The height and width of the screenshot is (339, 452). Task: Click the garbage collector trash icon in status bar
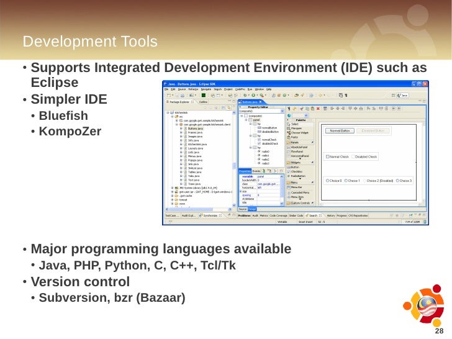(425, 222)
